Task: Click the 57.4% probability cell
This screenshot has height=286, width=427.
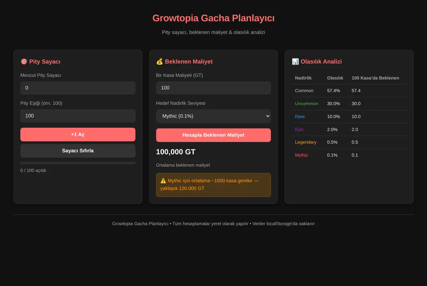Action: pos(333,90)
